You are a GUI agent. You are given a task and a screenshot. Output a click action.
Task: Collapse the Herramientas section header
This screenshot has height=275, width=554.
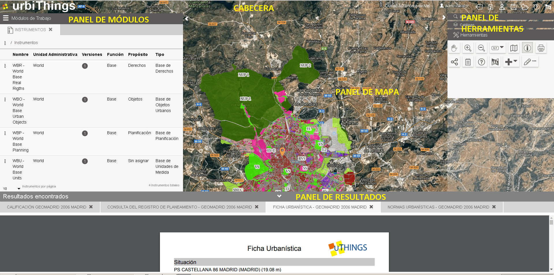501,35
